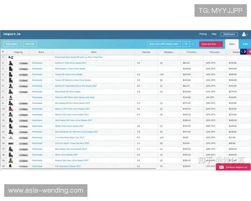The width and height of the screenshot is (251, 201).
Task: Expand +1 items in 3-in-One Skate Tool row
Action: click(23, 138)
